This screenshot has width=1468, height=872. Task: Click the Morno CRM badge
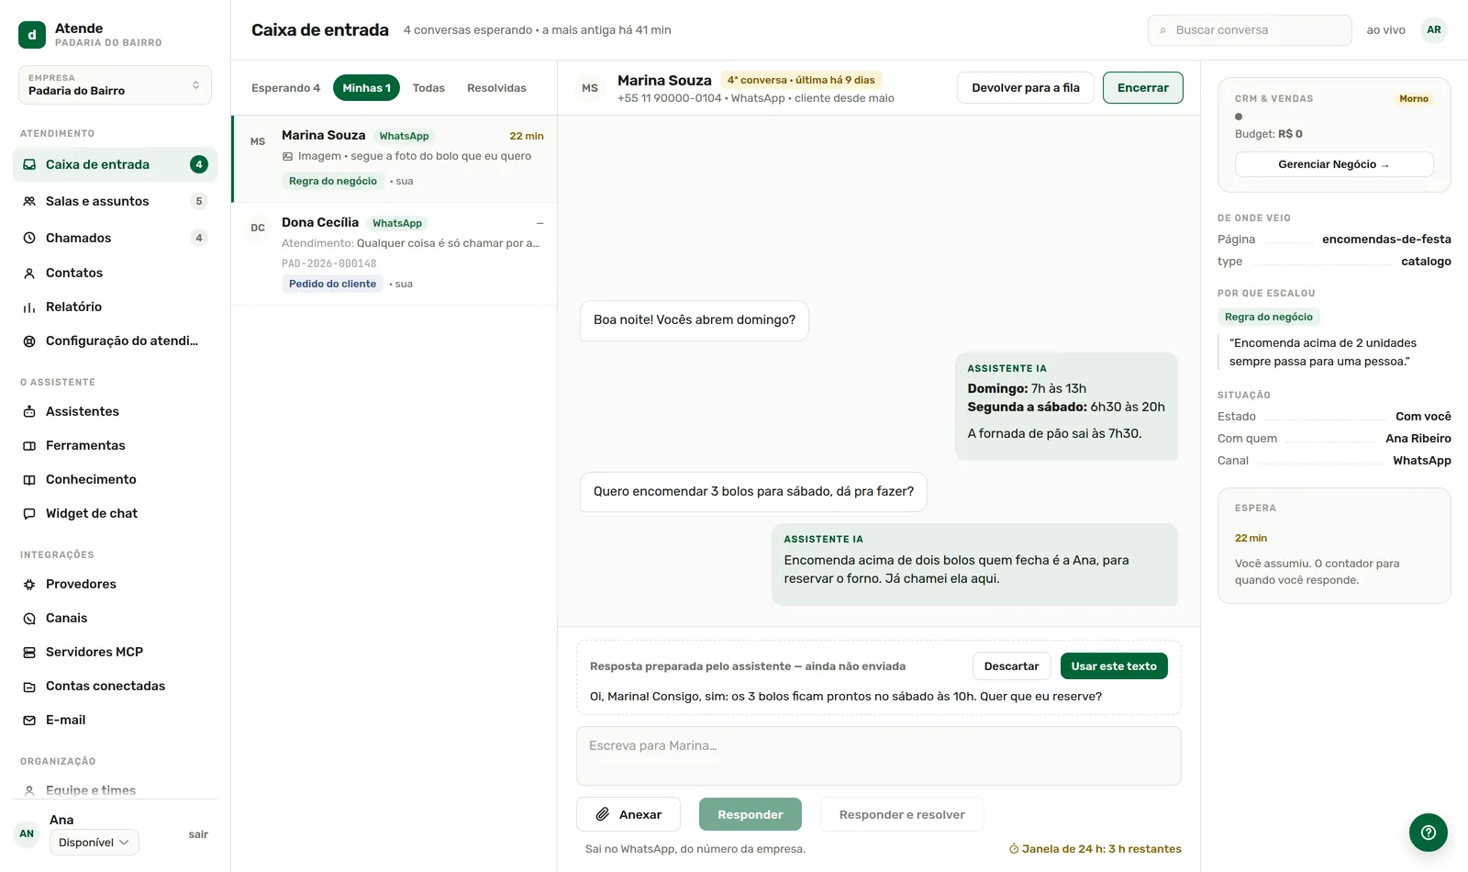click(1414, 99)
